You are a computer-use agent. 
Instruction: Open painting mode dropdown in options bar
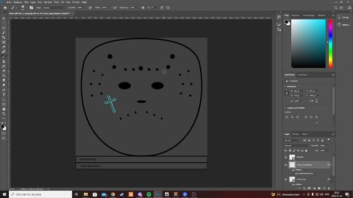[54, 8]
